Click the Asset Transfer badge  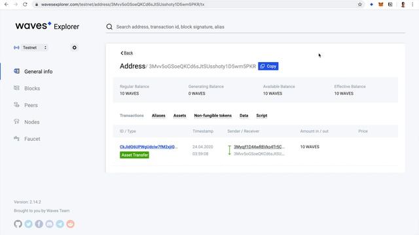pos(134,155)
